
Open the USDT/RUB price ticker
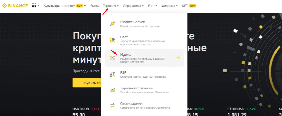point(86,112)
